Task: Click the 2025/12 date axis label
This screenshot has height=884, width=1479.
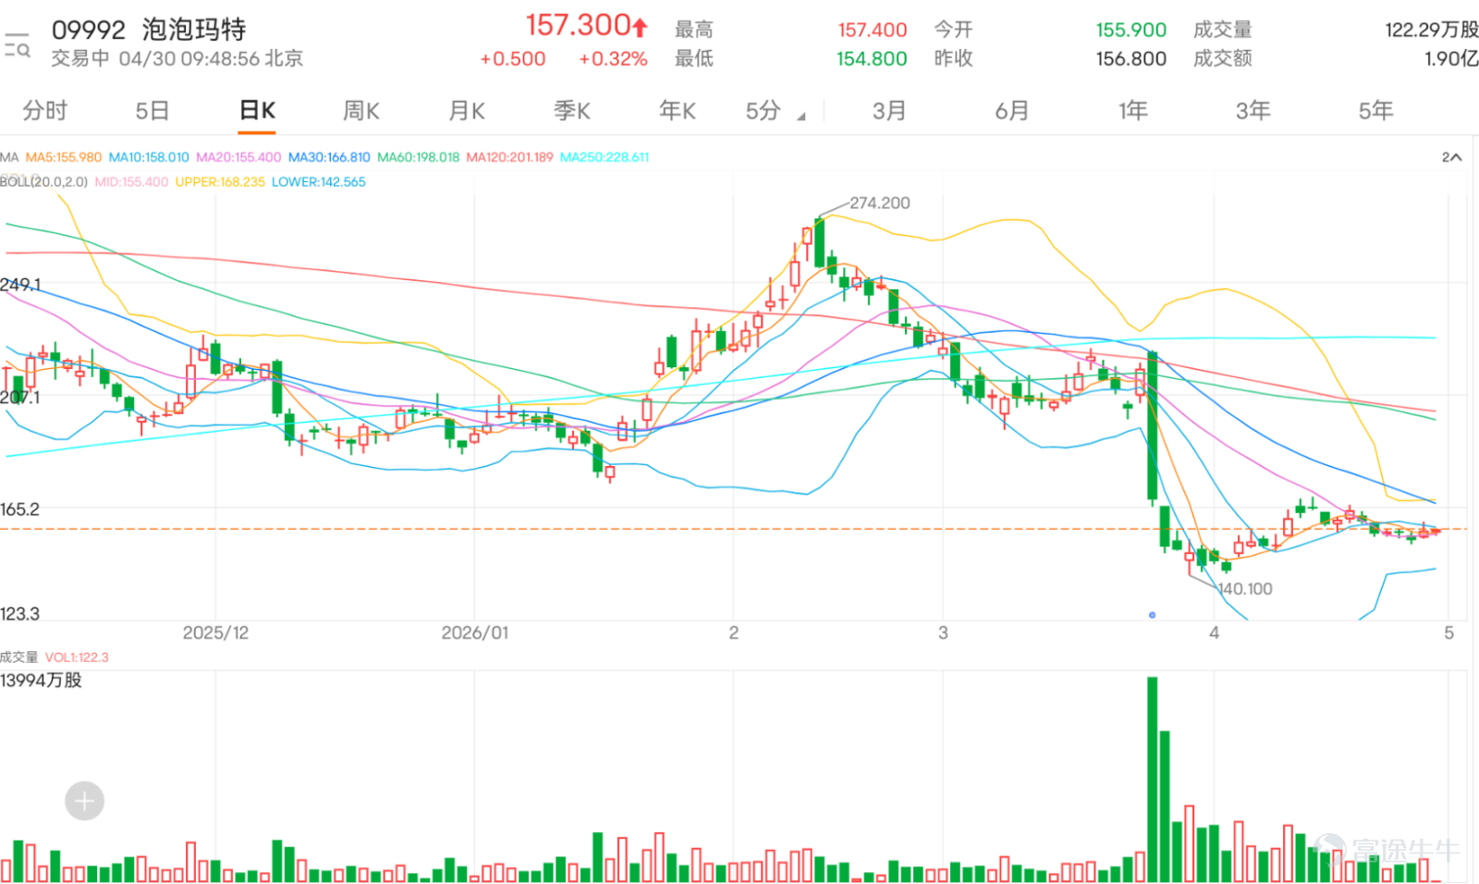Action: tap(215, 632)
